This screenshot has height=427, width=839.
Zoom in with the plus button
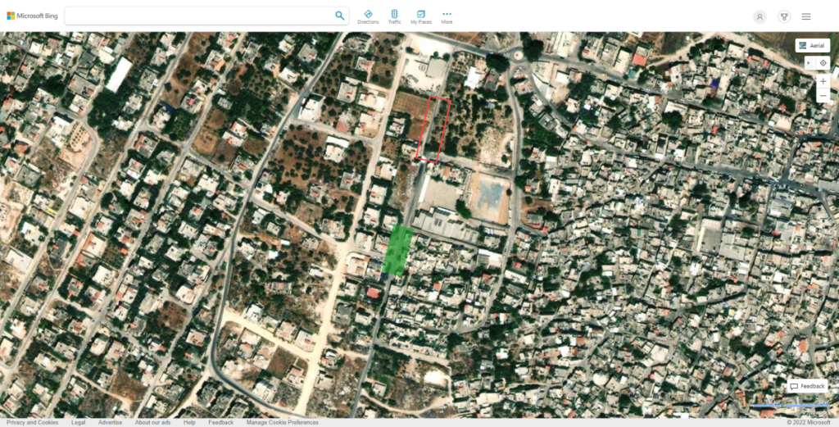click(x=823, y=81)
